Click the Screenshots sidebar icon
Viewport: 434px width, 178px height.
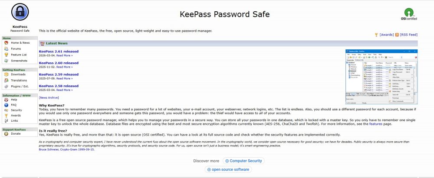6,61
